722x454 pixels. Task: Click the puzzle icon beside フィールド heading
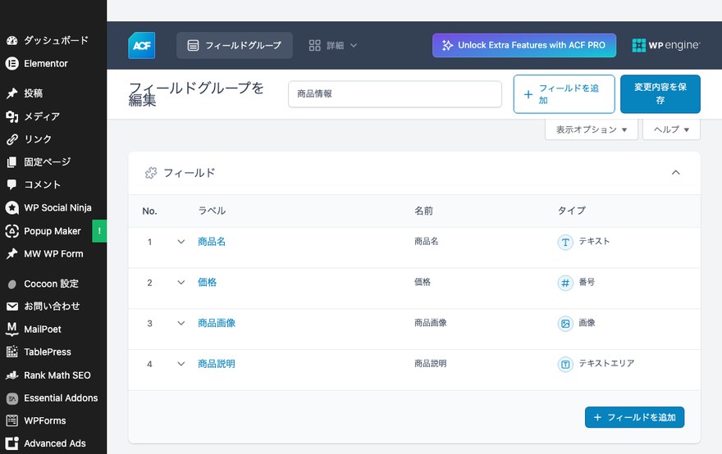[151, 173]
